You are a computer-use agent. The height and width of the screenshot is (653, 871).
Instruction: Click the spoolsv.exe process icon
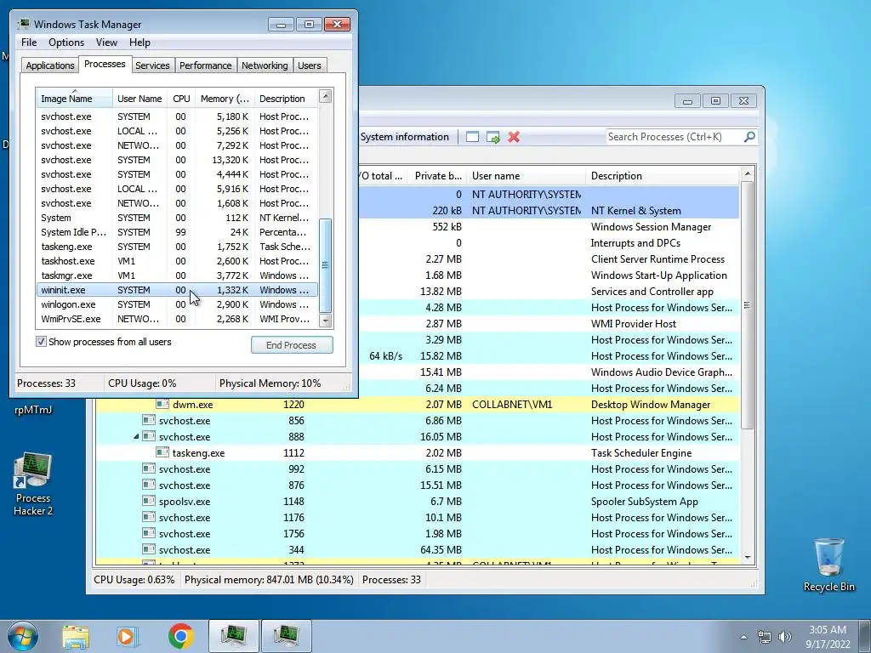click(148, 501)
